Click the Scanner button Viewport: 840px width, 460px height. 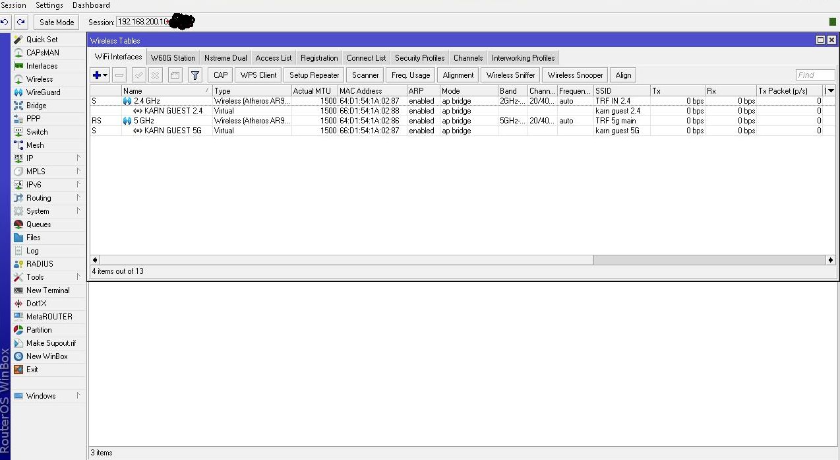coord(365,75)
